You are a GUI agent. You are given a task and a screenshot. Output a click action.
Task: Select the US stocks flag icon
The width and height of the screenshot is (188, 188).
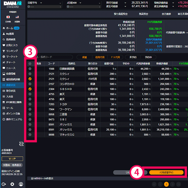click(x=17, y=17)
